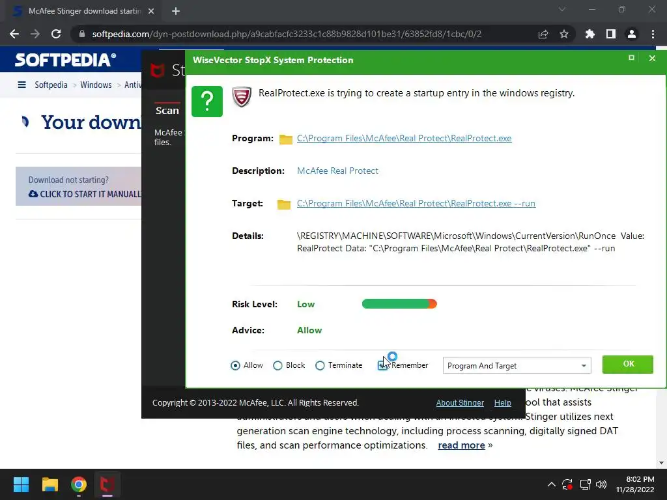Go back in Chrome browser

[x=14, y=34]
